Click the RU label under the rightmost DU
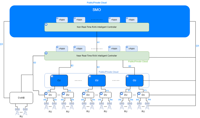Screen dimensions: 200x118 [x=143, y=111]
